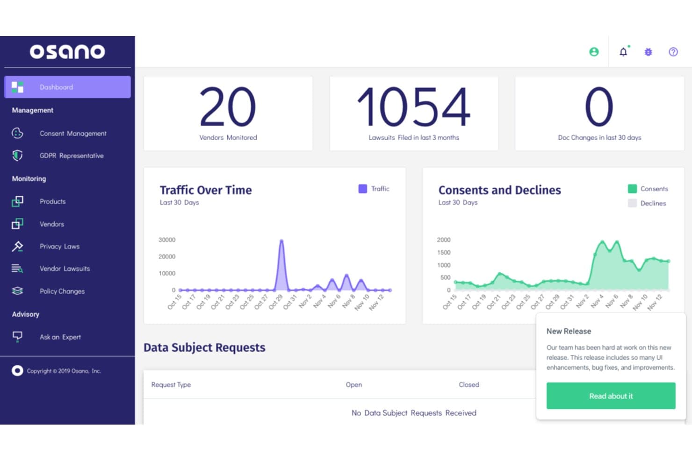Click the Vendor Lawsuits list icon
Image resolution: width=692 pixels, height=461 pixels.
[17, 269]
